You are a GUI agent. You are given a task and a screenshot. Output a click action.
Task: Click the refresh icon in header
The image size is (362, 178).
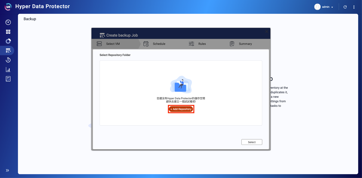pyautogui.click(x=345, y=7)
